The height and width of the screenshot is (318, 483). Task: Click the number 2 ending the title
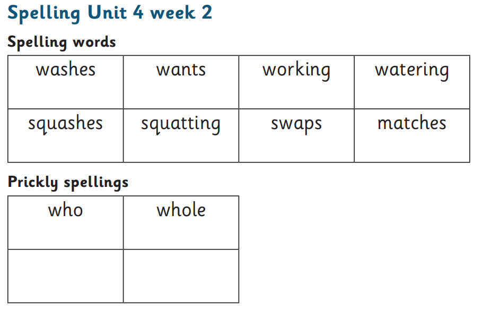[206, 12]
